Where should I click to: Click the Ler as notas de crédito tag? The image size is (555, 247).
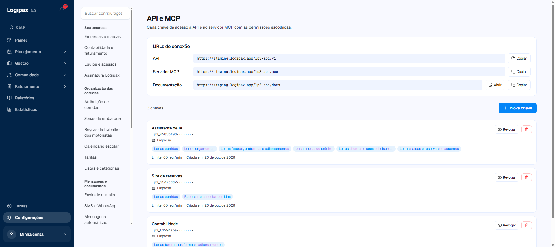(x=314, y=149)
